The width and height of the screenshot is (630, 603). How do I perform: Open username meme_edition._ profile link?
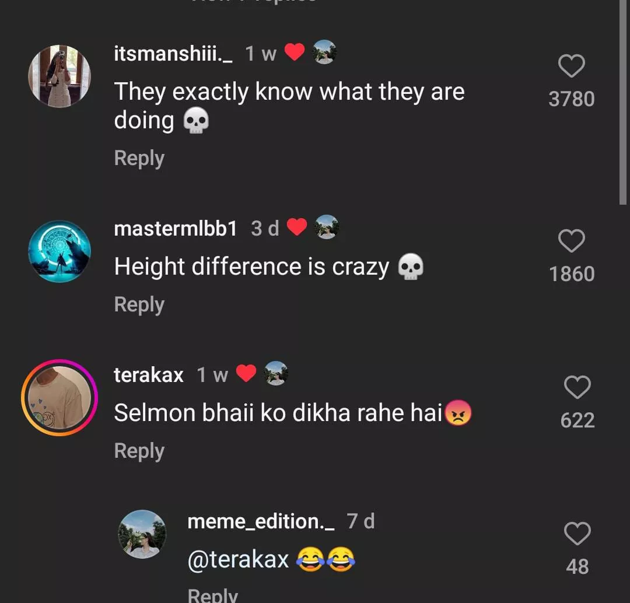(261, 521)
